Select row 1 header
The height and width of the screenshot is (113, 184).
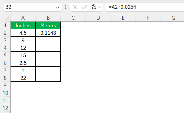point(5,25)
